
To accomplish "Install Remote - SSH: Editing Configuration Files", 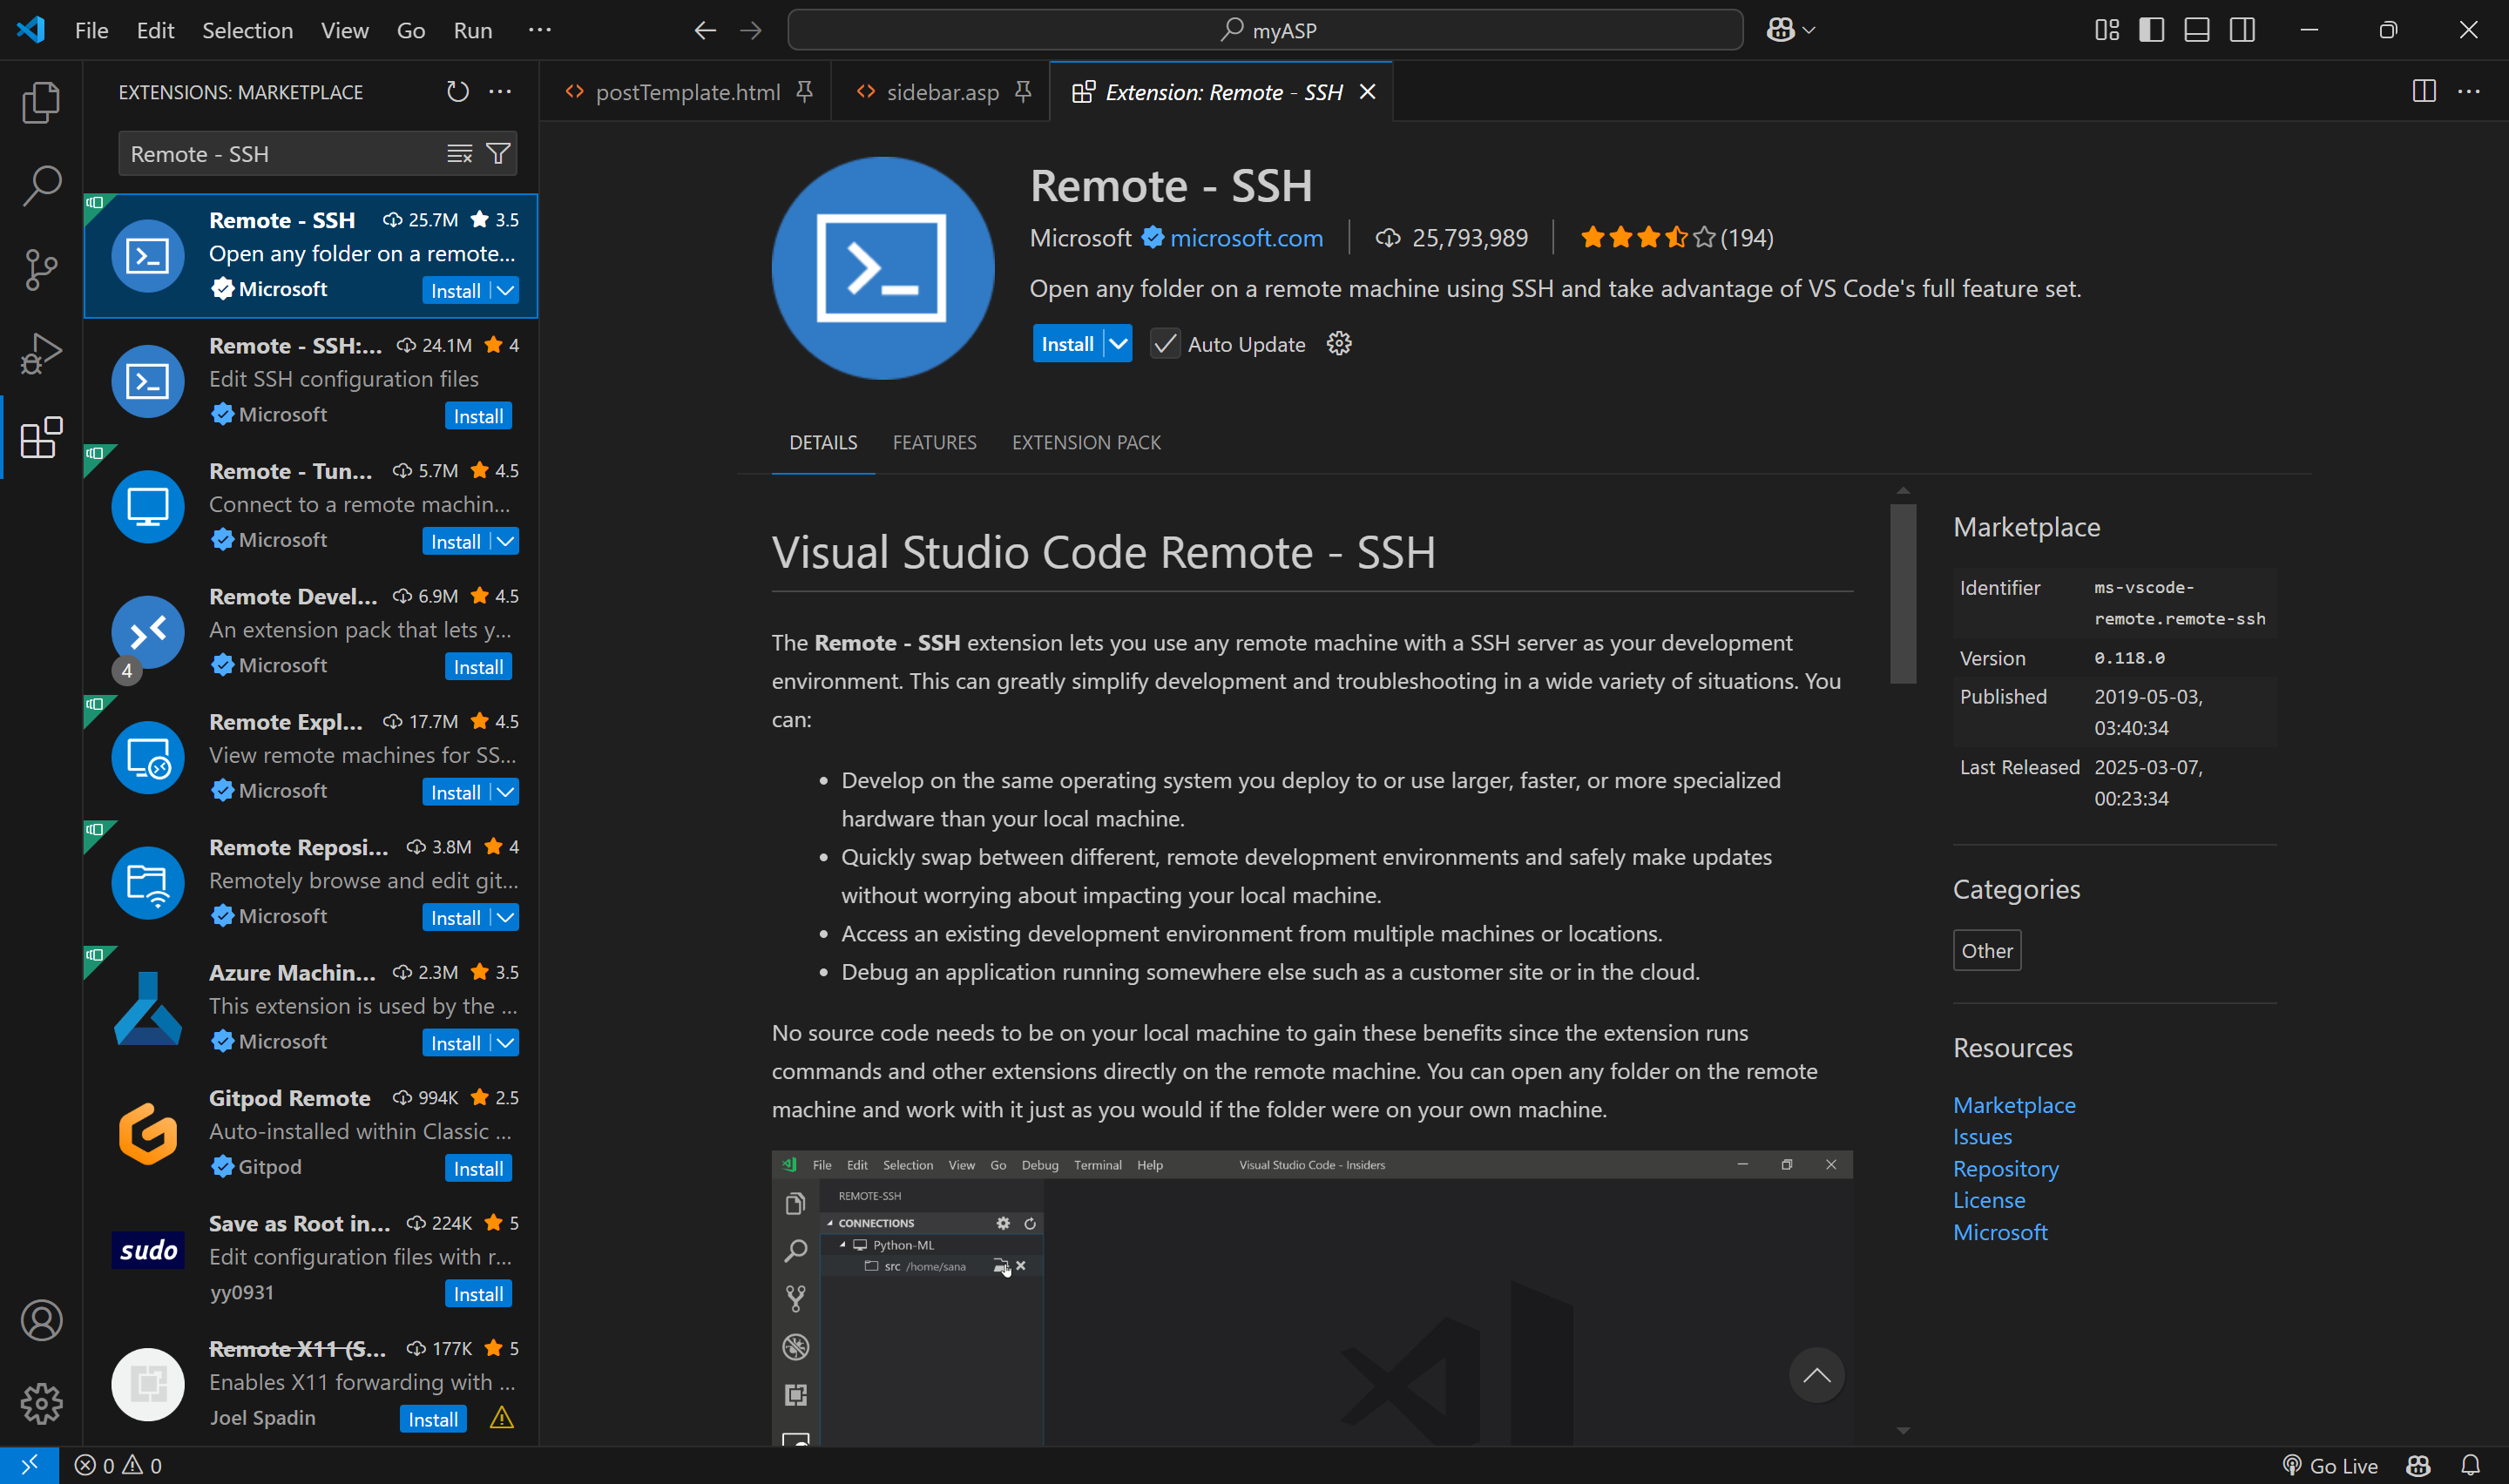I will pos(478,416).
